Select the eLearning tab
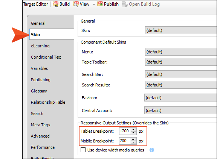 [40, 46]
